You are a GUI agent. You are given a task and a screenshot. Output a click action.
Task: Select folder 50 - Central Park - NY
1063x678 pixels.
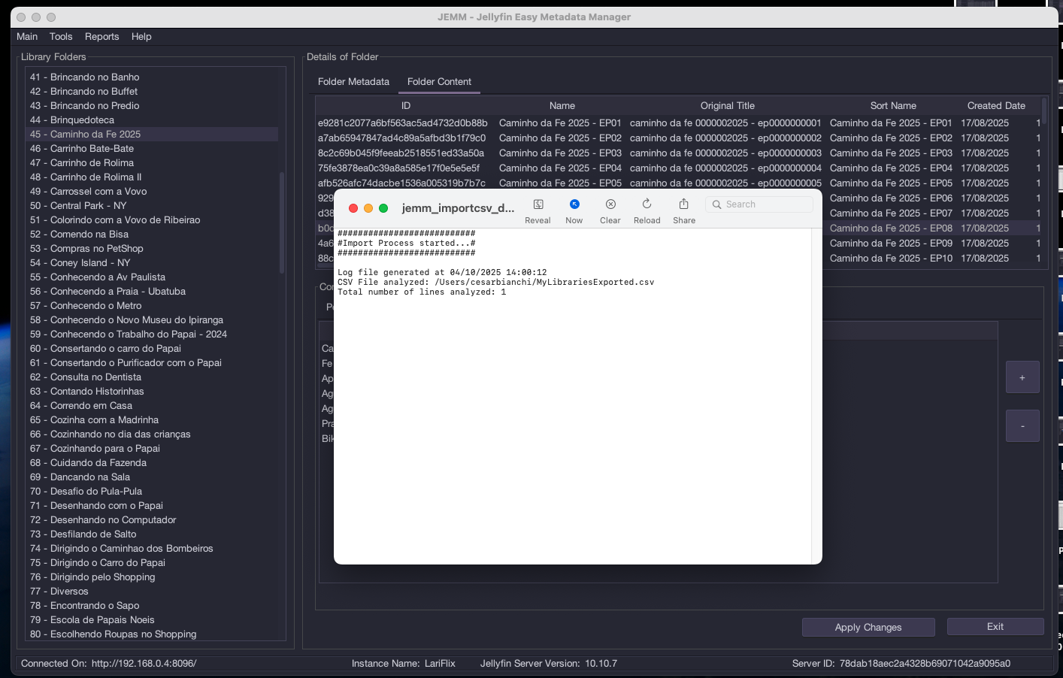pos(88,205)
